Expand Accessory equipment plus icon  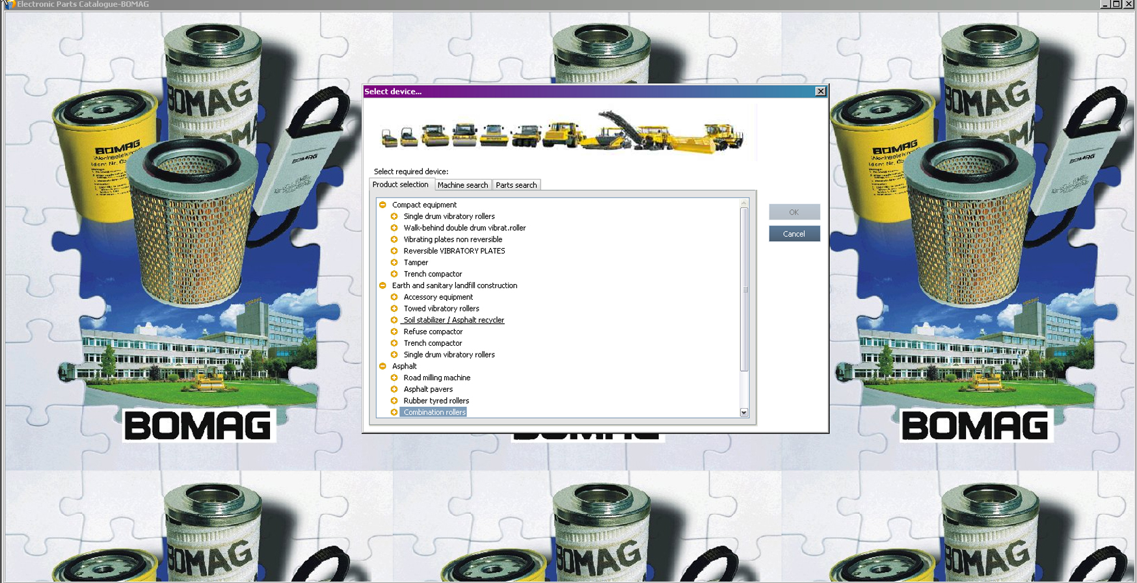coord(394,297)
